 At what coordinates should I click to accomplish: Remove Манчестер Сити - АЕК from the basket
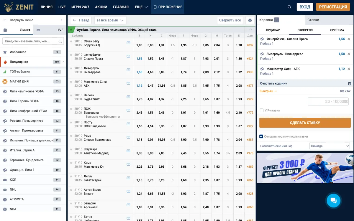(349, 69)
